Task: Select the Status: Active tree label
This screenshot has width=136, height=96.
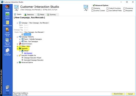Action: point(26,46)
